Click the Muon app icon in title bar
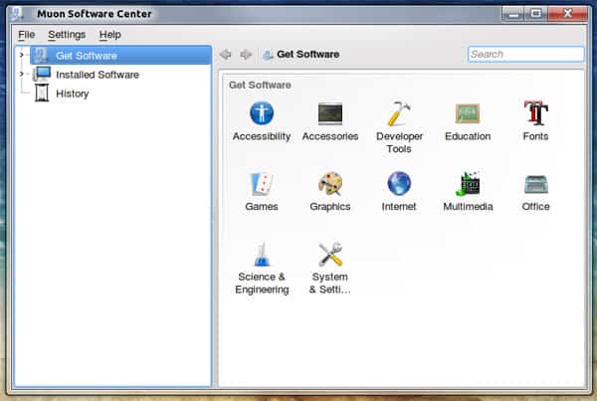Screen dimensions: 597x401 click(x=17, y=14)
